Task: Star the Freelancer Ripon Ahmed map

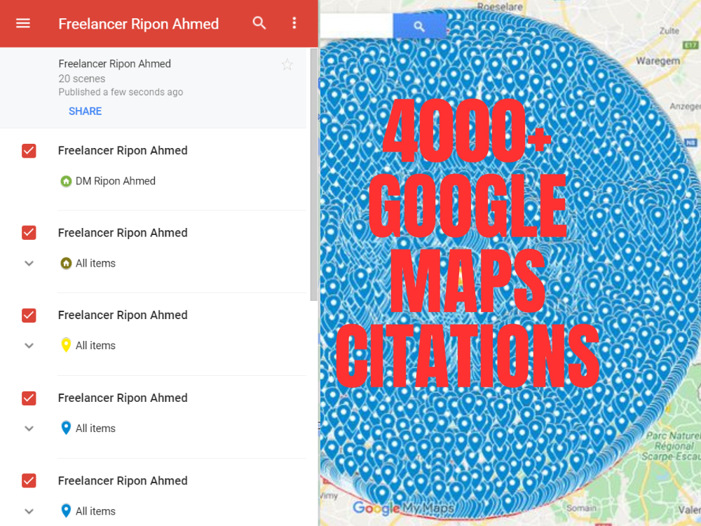Action: 287,65
